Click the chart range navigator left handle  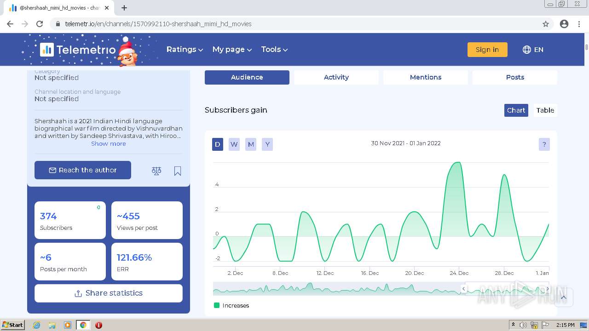coord(464,289)
